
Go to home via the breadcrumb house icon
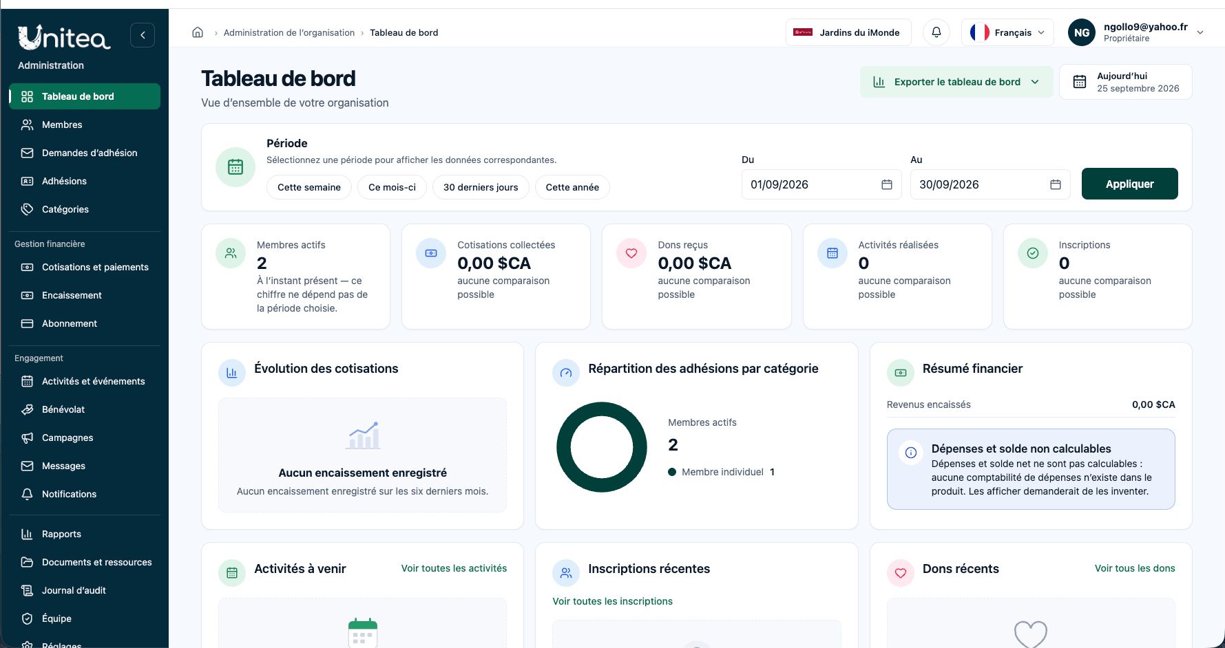pos(198,32)
